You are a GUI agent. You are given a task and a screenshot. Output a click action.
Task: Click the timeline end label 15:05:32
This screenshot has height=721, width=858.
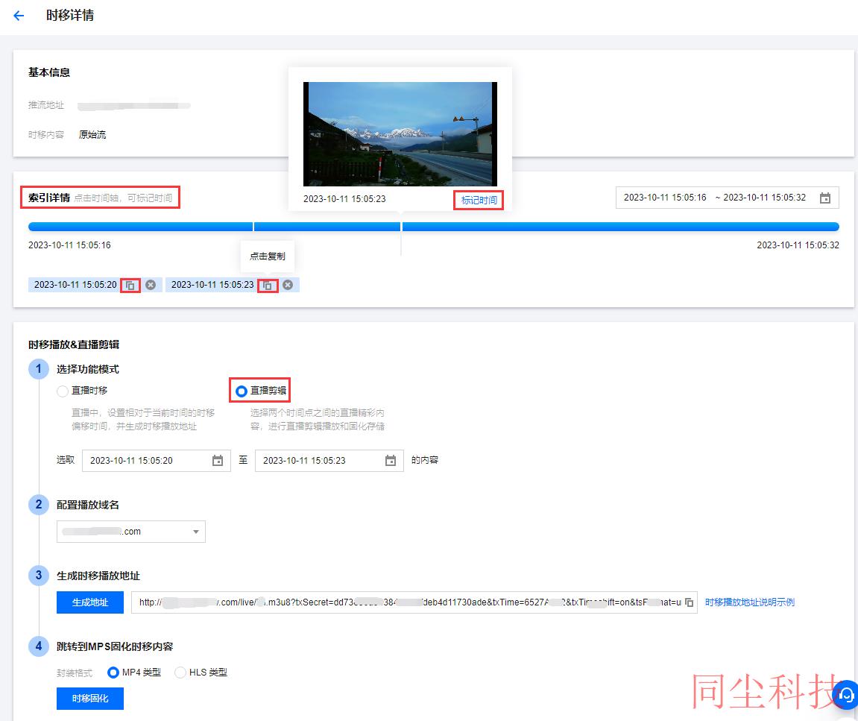coord(798,245)
